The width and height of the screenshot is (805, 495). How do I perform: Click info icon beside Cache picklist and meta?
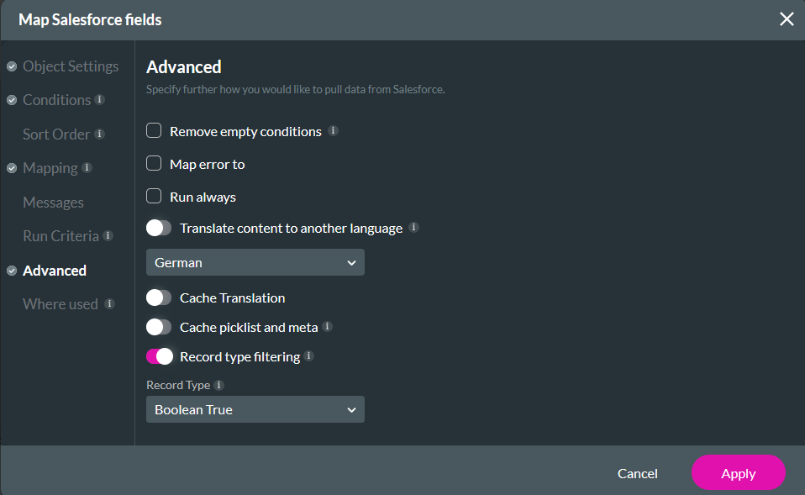click(x=327, y=326)
